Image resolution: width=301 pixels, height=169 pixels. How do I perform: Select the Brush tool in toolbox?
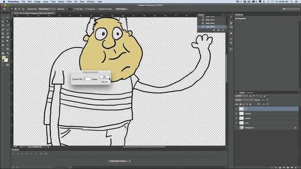click(x=8, y=29)
